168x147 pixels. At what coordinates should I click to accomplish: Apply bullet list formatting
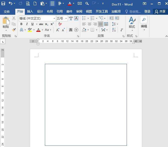[x=84, y=18]
